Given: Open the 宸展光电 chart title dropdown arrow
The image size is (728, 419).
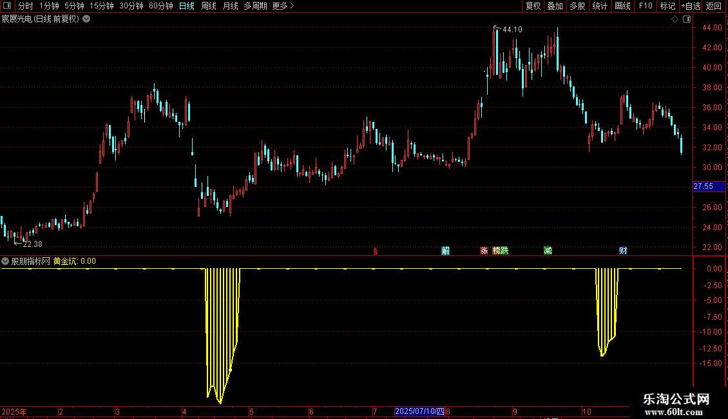Looking at the screenshot, I should [86, 19].
